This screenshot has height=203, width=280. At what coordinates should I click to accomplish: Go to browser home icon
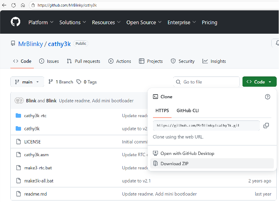(x=23, y=5)
